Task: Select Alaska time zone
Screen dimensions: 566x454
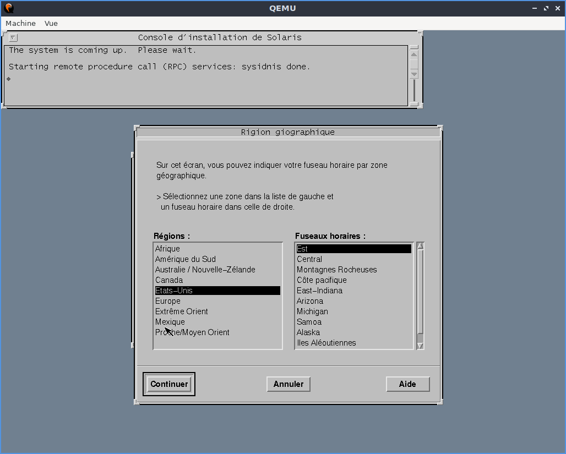Action: (x=353, y=332)
